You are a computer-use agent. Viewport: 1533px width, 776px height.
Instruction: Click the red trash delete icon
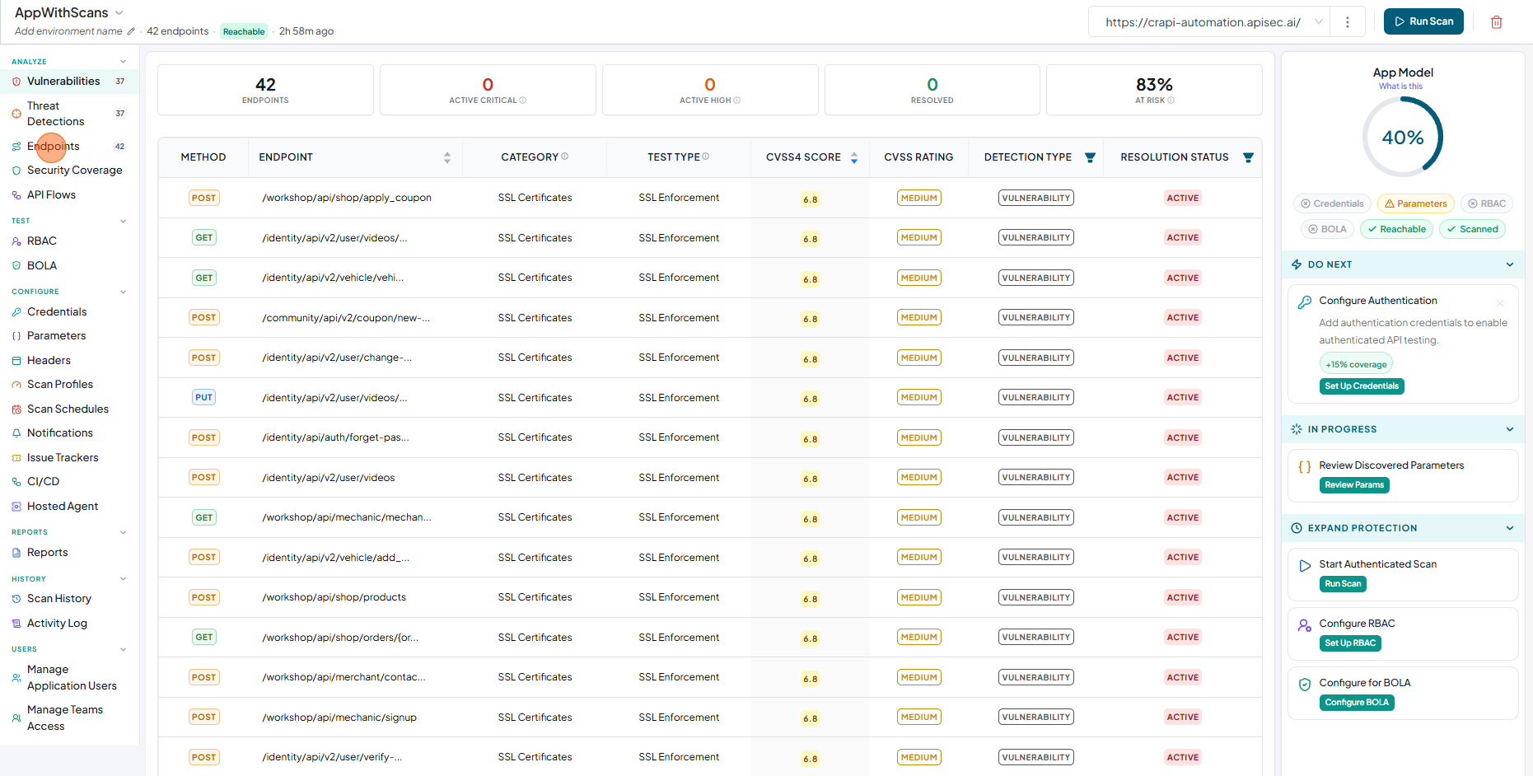(1496, 22)
